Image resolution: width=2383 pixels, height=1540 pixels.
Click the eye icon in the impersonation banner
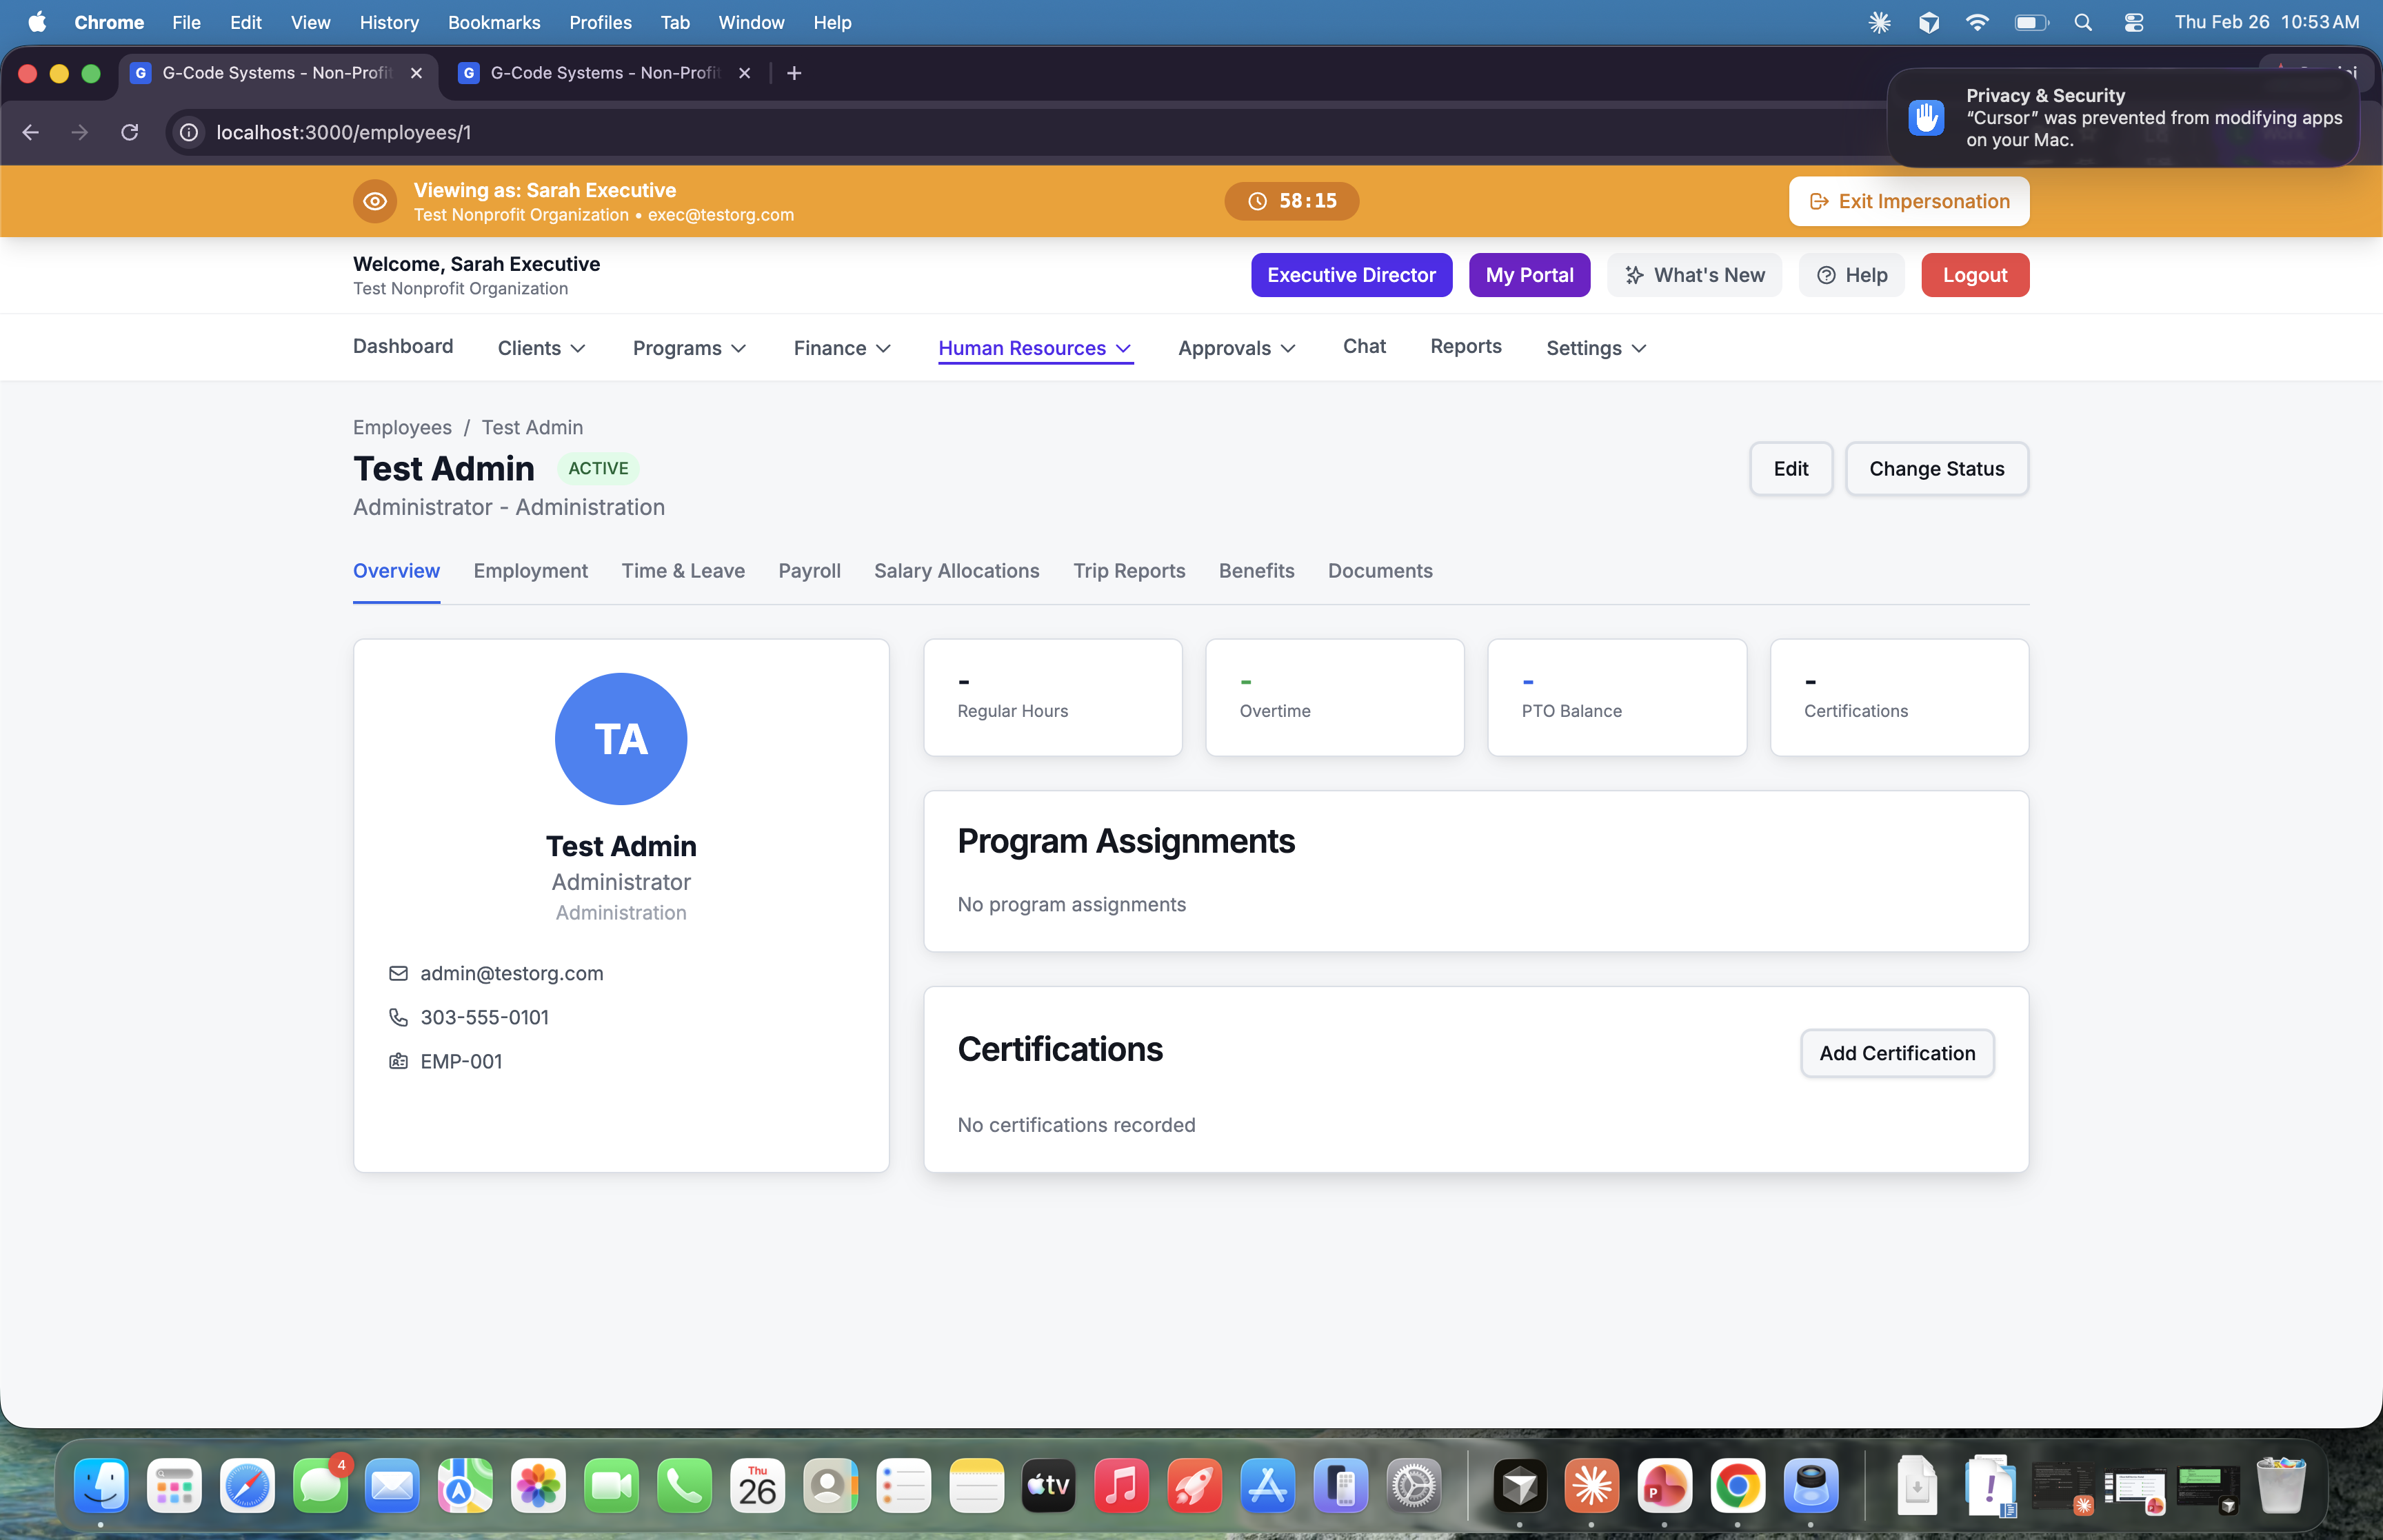pyautogui.click(x=375, y=200)
